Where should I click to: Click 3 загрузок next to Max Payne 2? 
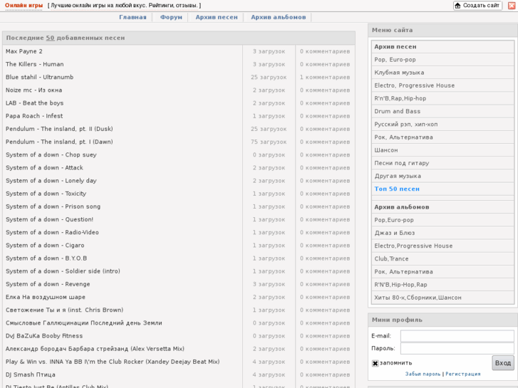tap(269, 51)
